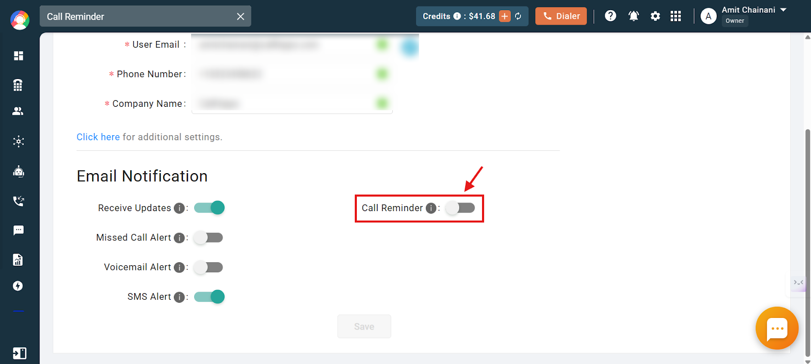This screenshot has height=364, width=811.
Task: Click the credits info icon
Action: 457,16
